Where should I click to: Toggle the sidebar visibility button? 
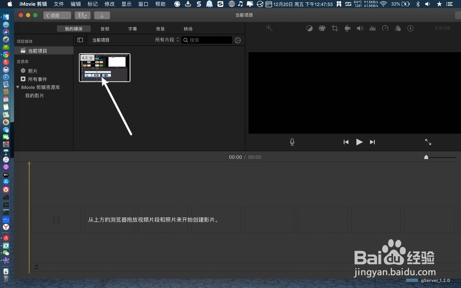[x=80, y=40]
